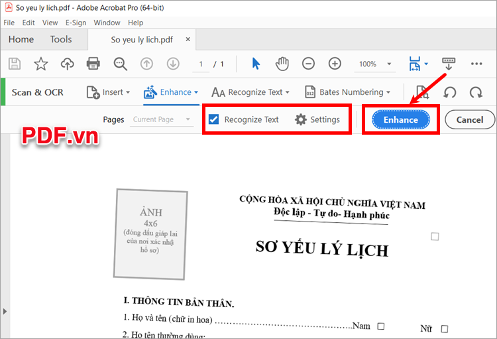Image resolution: width=497 pixels, height=339 pixels.
Task: Expand the Insert dropdown menu
Action: 108,92
